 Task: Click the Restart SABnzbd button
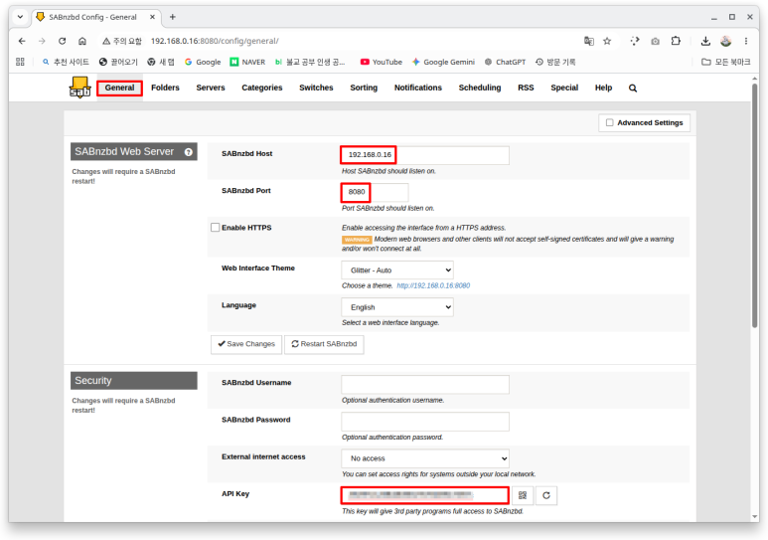(x=324, y=344)
